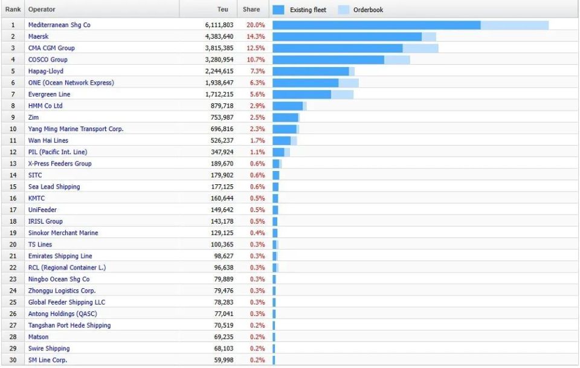Screen dimensions: 580x368
Task: Open X-Press Feeders Group link
Action: 60,164
